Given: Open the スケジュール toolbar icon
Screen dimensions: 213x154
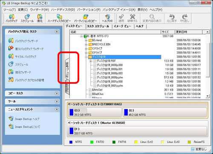Looking at the screenshot, I should (x=27, y=18).
